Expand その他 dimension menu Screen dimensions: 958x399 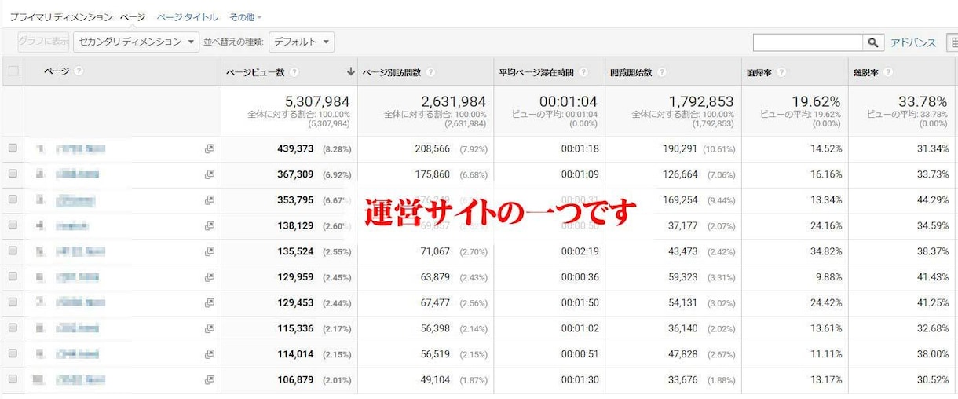click(246, 16)
